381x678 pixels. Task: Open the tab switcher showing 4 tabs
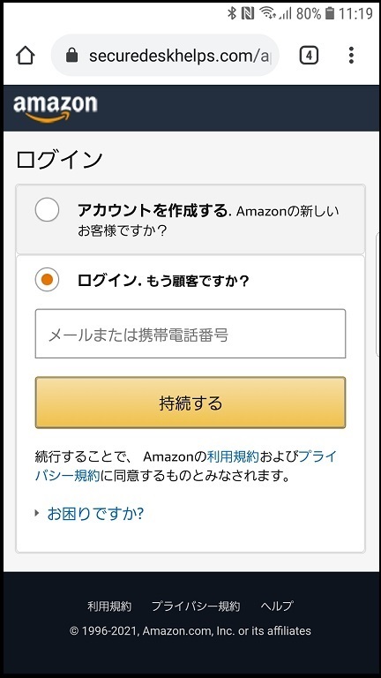(x=309, y=56)
